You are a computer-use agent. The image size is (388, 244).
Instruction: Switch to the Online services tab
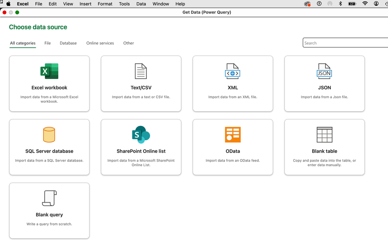(x=100, y=43)
